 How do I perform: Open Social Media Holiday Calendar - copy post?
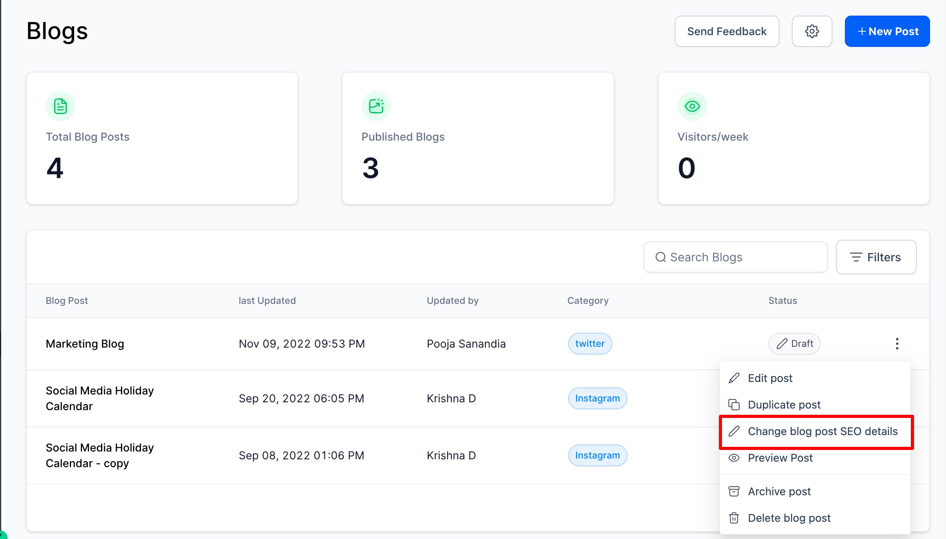click(x=100, y=455)
